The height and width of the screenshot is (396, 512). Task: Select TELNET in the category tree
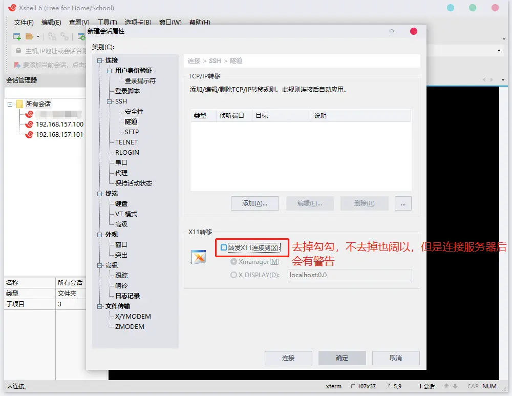126,142
